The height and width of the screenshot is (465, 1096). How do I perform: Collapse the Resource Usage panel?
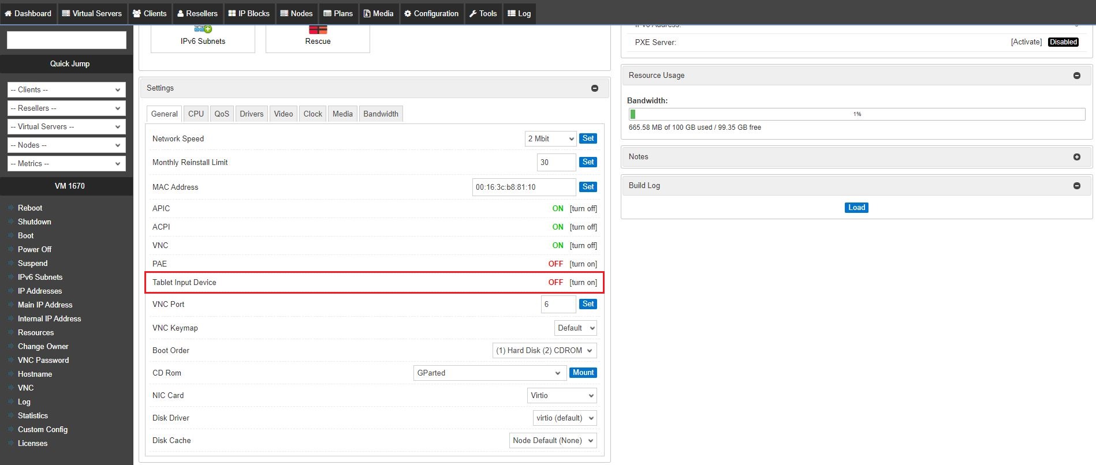pyautogui.click(x=1076, y=76)
